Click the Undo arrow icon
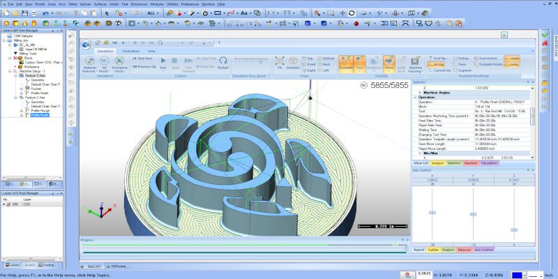 [x=45, y=13]
